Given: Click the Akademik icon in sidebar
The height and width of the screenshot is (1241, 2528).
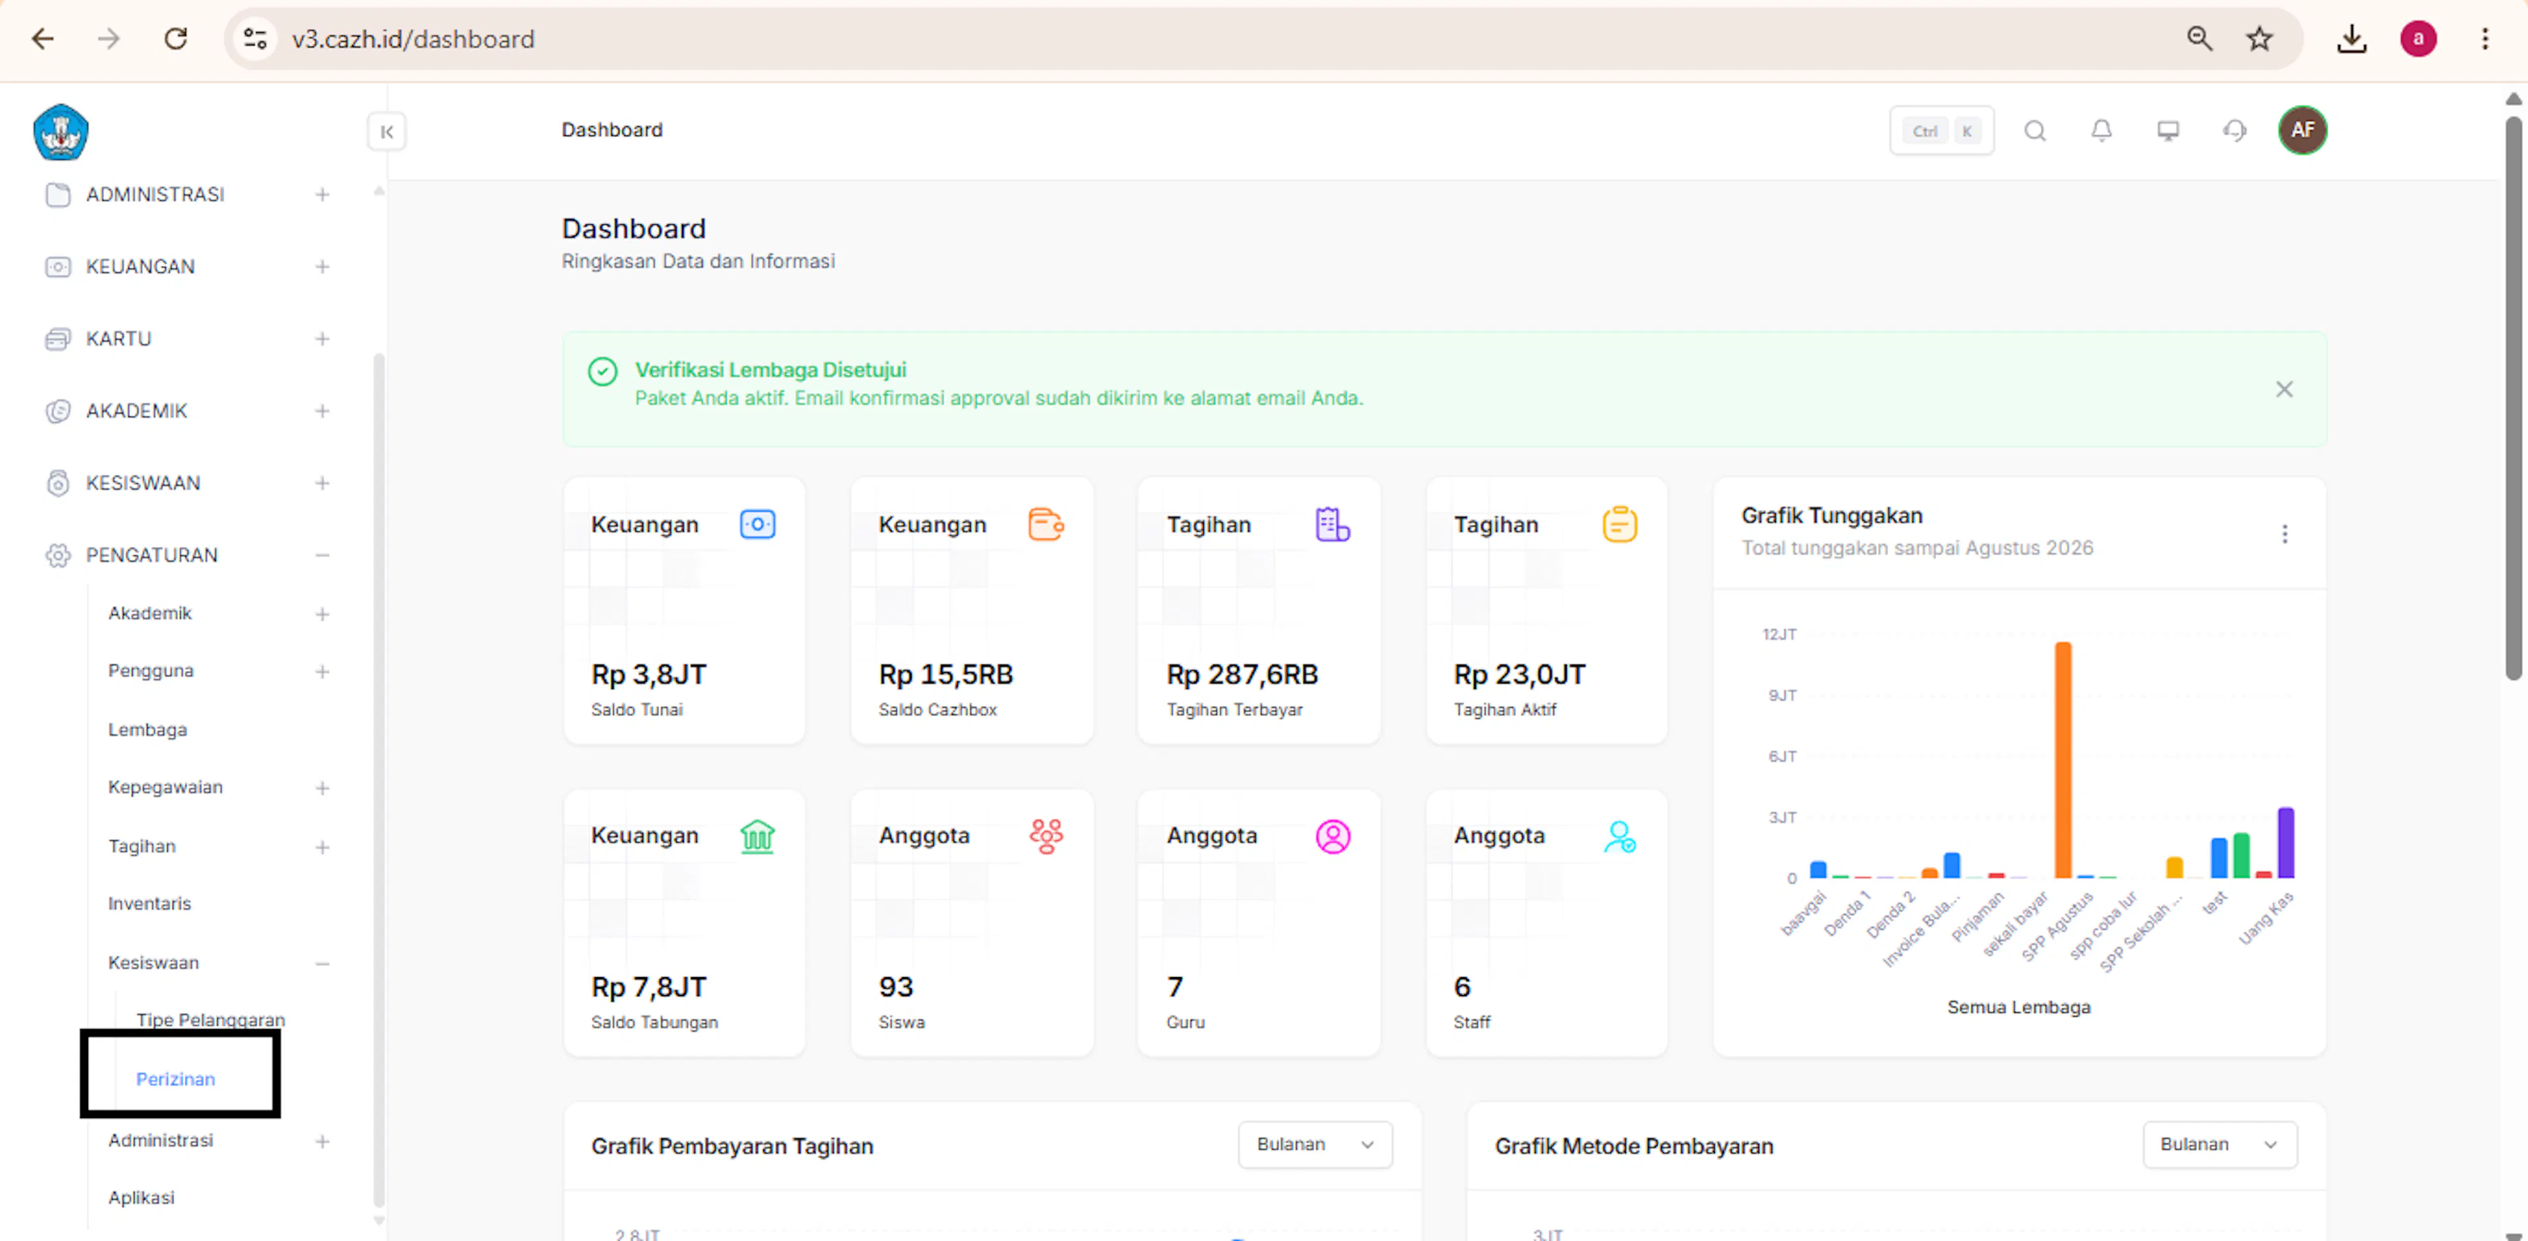Looking at the screenshot, I should 58,411.
